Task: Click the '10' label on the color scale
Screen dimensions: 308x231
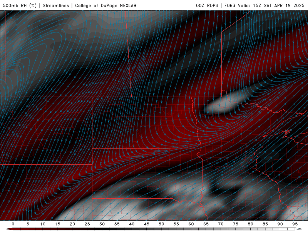Action: (x=43, y=224)
